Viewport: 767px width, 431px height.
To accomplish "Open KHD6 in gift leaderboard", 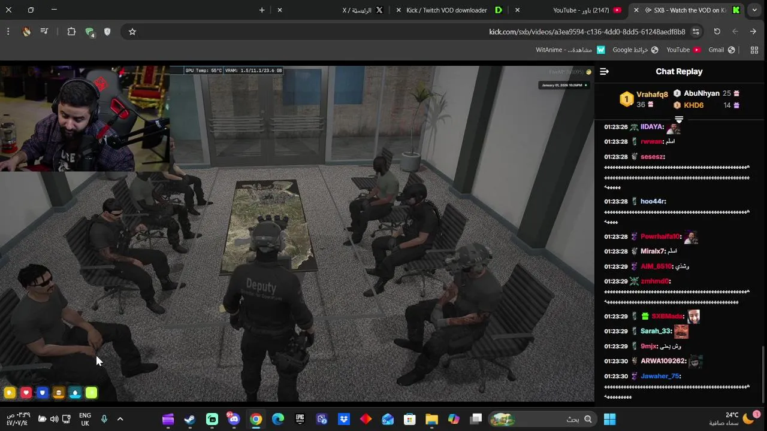I will [693, 105].
